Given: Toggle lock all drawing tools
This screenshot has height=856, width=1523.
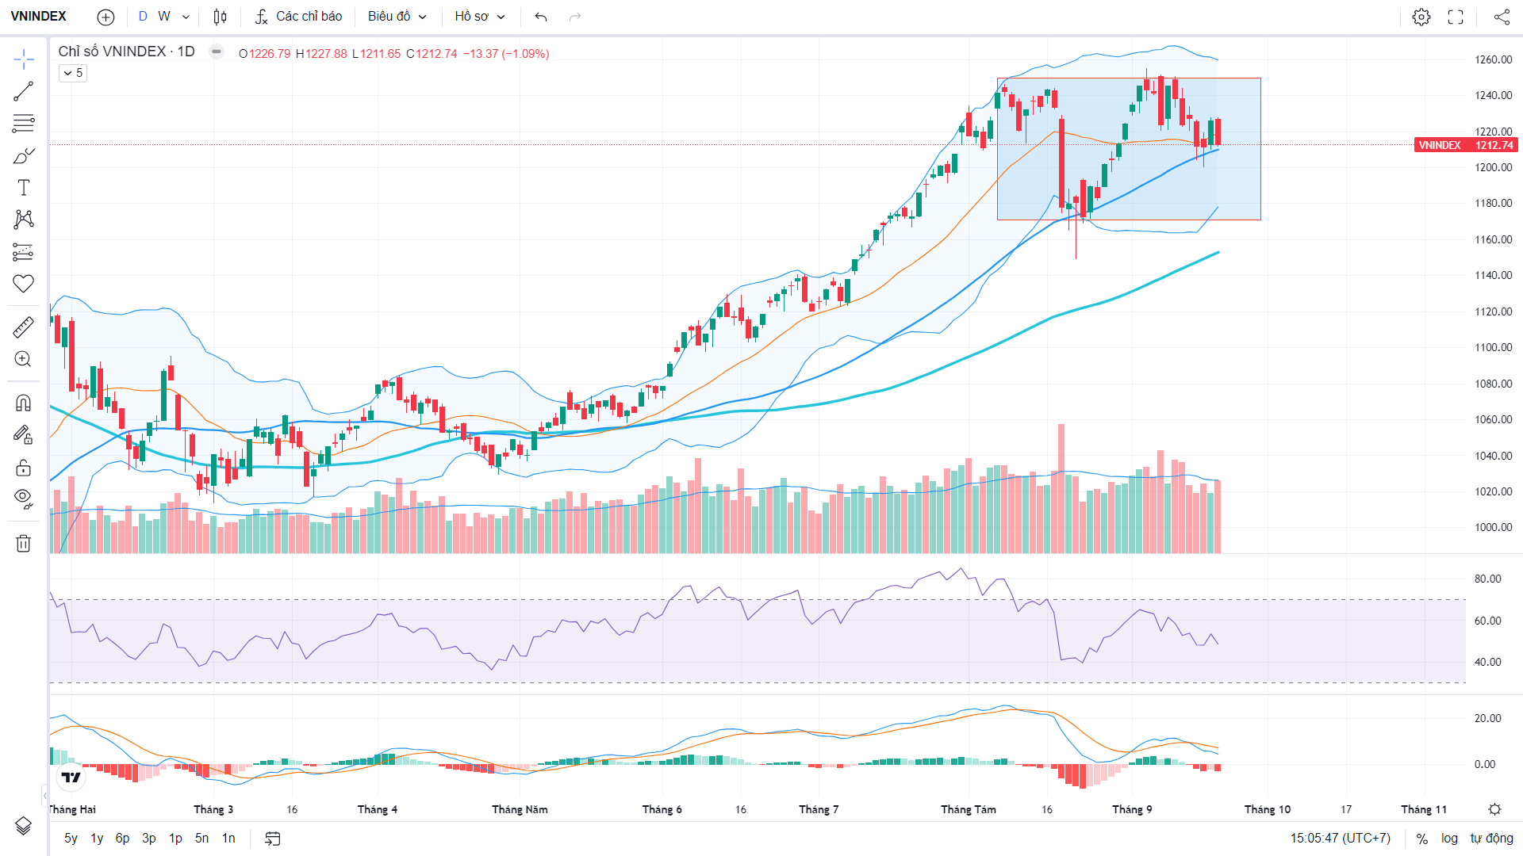Looking at the screenshot, I should [x=23, y=468].
